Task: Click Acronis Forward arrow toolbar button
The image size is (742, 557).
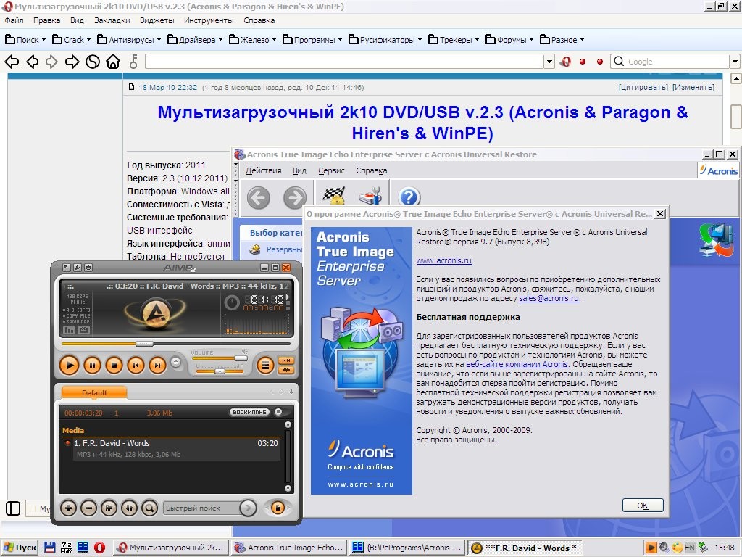Action: tap(295, 197)
